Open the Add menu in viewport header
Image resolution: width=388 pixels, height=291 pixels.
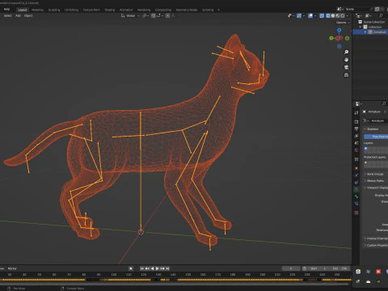tap(18, 15)
